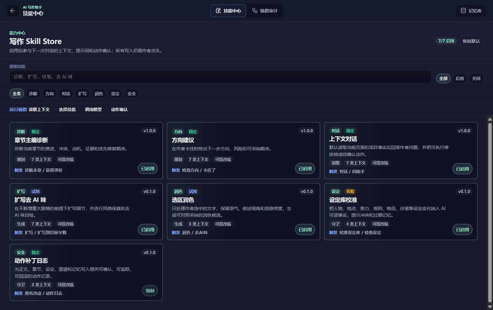Focus the skill search input field

tap(220, 77)
